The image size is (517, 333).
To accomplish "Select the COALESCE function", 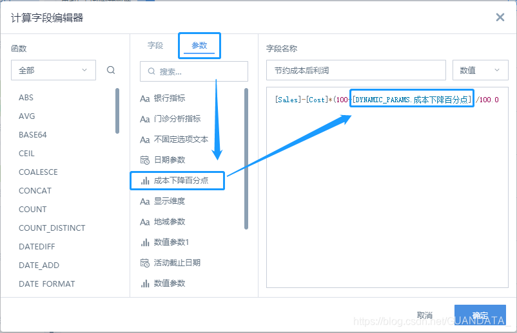I will coord(38,172).
